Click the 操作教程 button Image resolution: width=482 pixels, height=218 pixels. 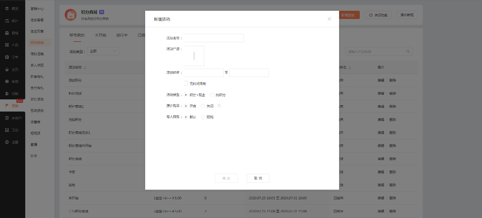407,15
